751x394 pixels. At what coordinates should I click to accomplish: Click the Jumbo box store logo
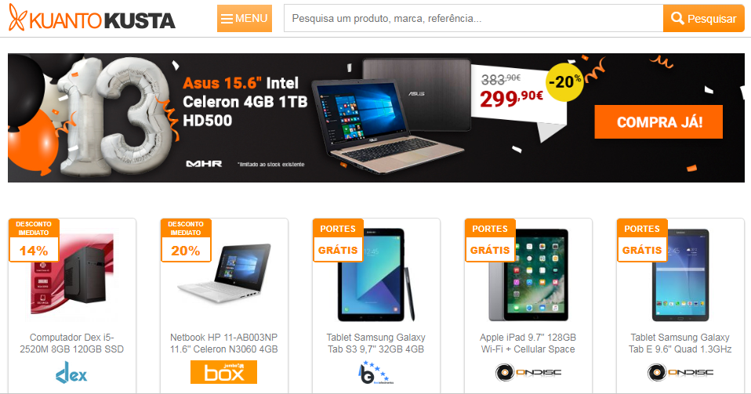[x=223, y=372]
